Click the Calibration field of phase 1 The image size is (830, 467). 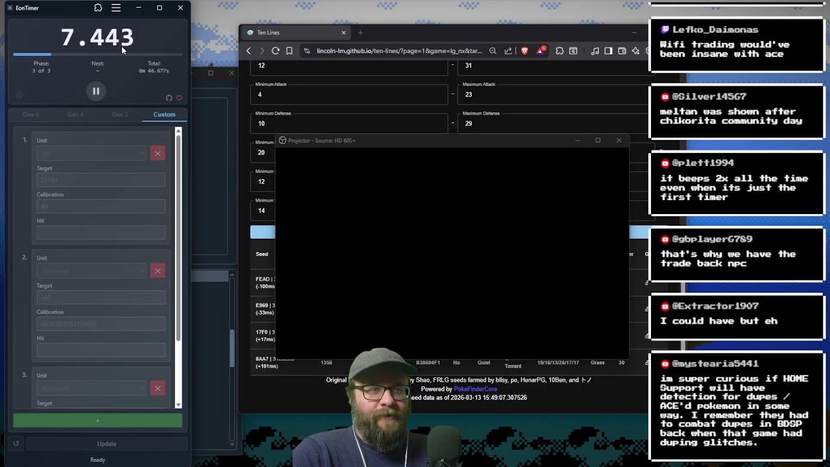(x=101, y=206)
